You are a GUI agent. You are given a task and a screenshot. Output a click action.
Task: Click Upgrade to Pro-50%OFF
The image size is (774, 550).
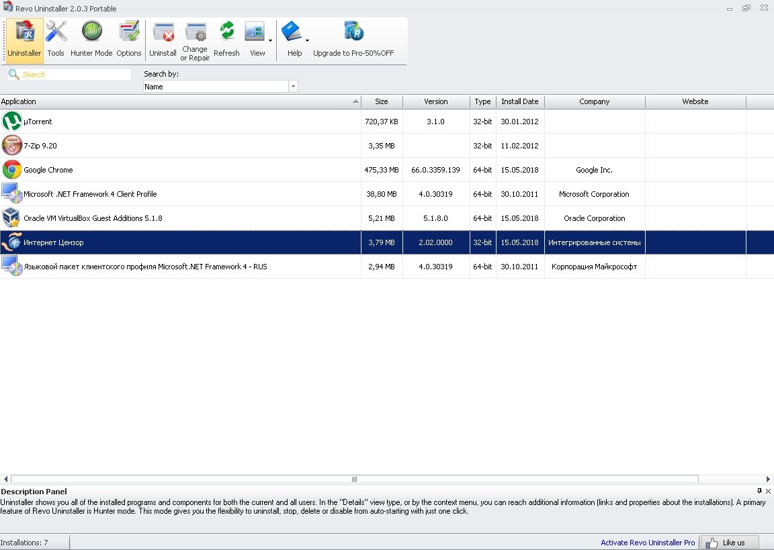(x=353, y=40)
